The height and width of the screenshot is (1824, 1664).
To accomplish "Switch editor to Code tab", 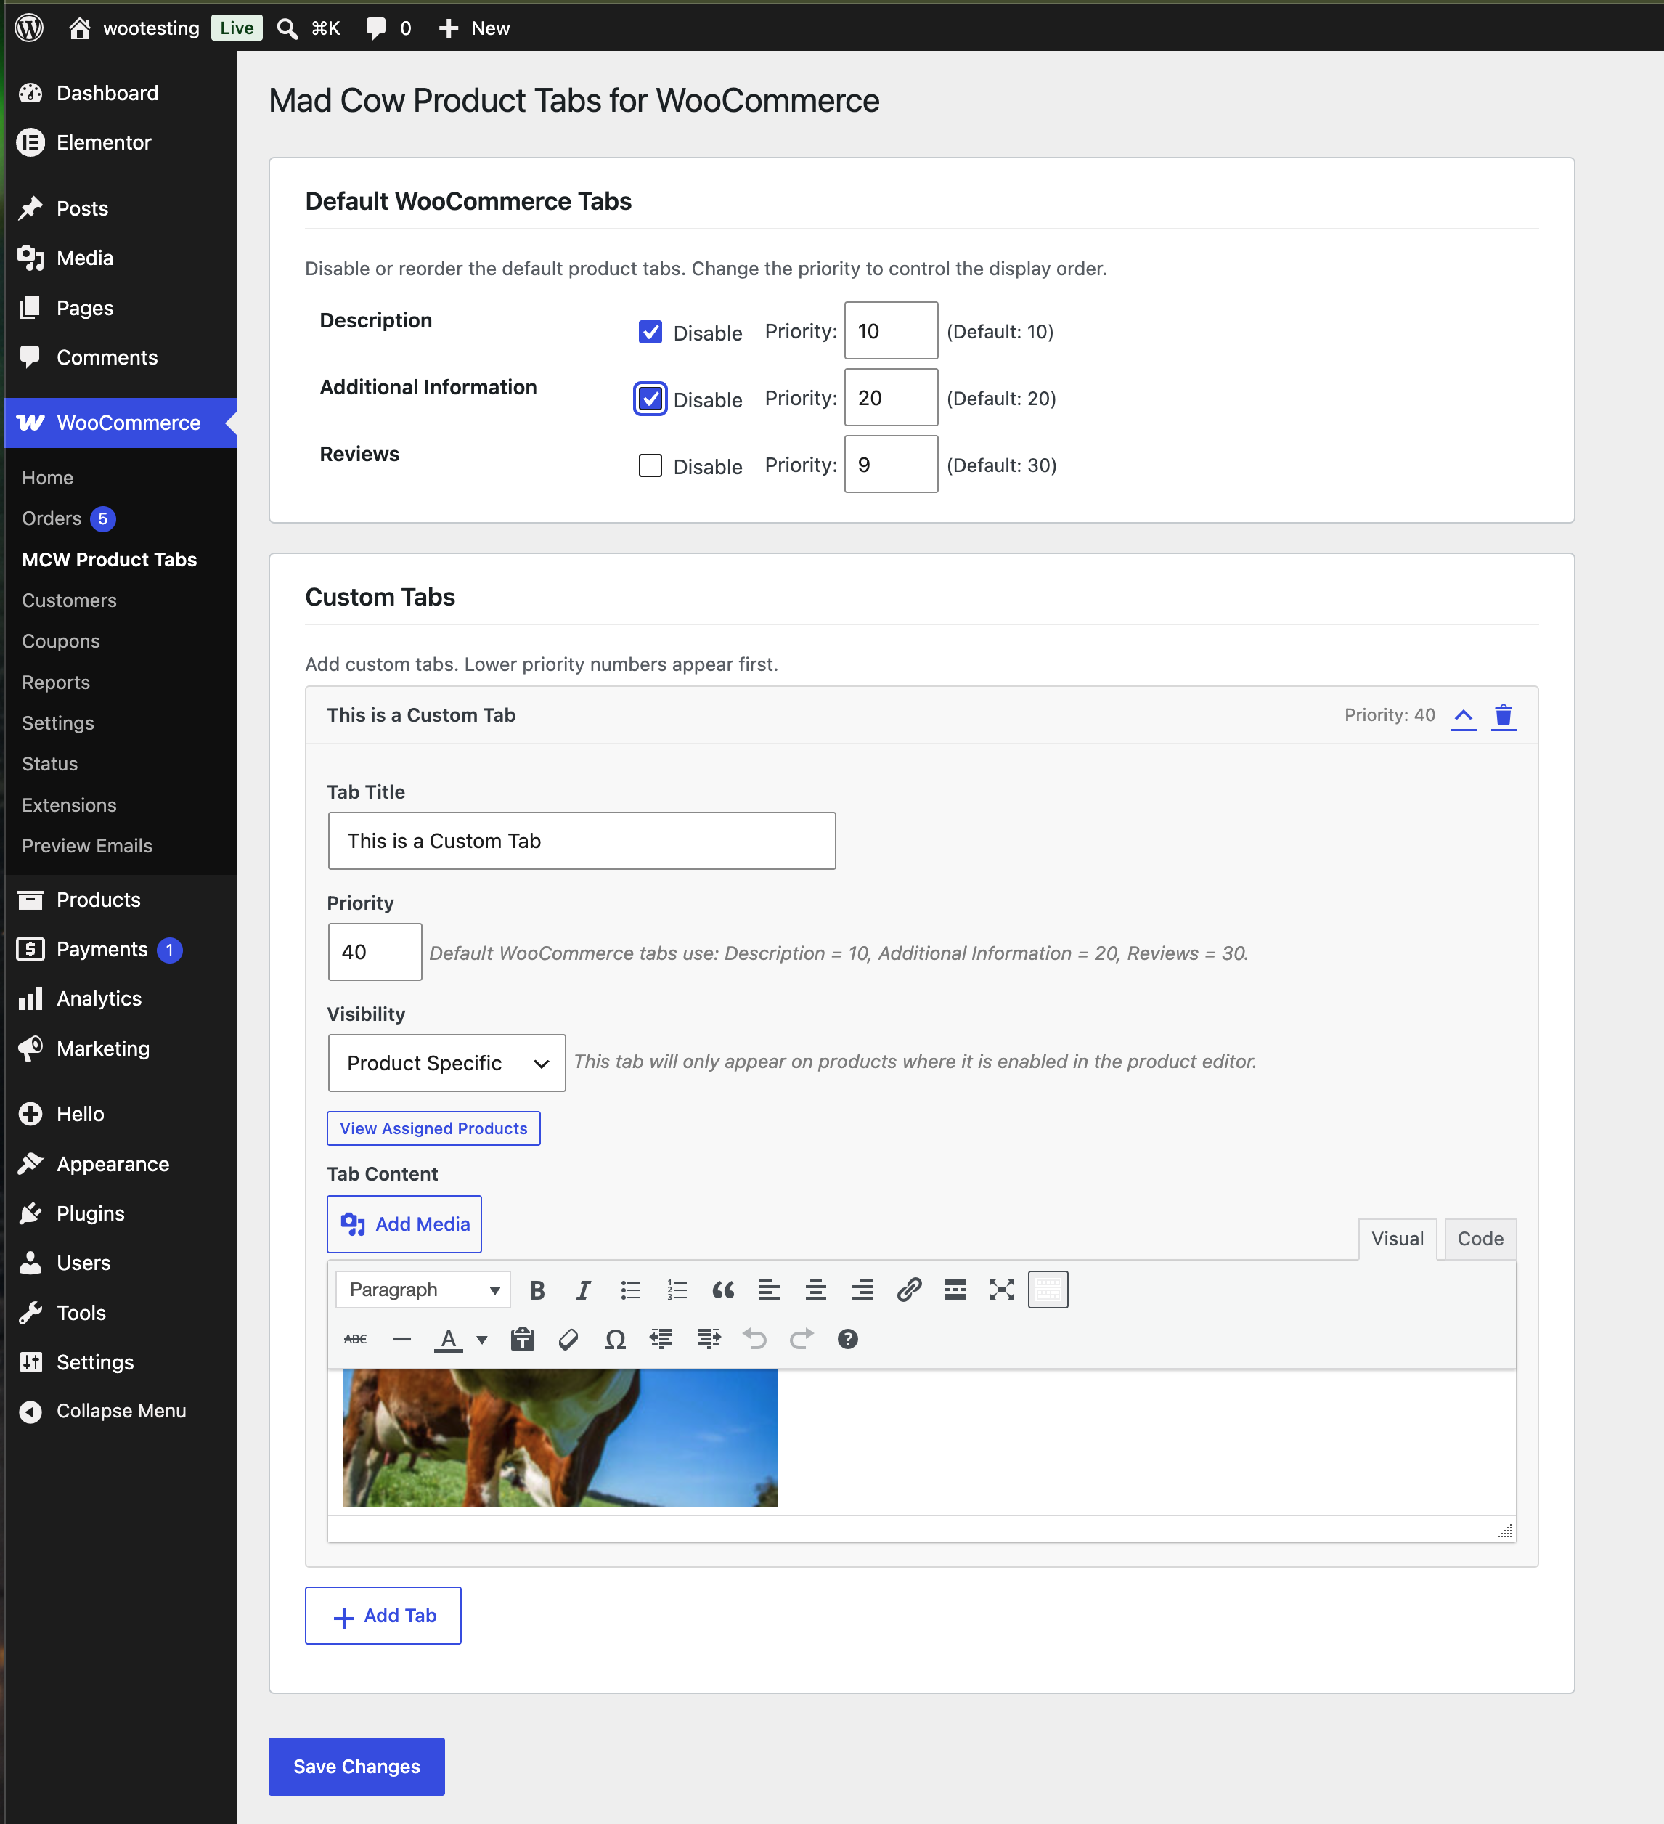I will pyautogui.click(x=1480, y=1239).
